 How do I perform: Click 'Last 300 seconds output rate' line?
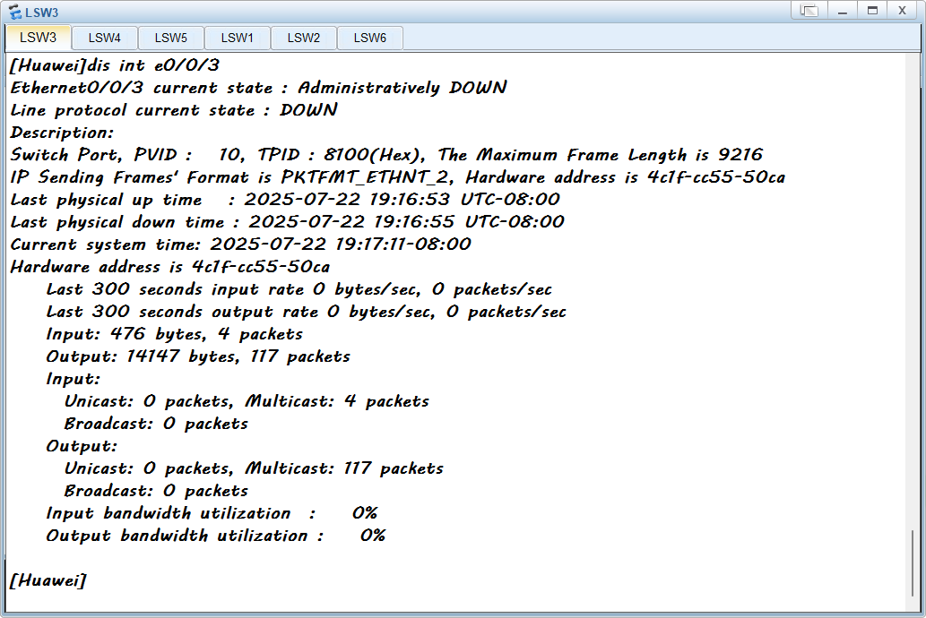(x=306, y=312)
